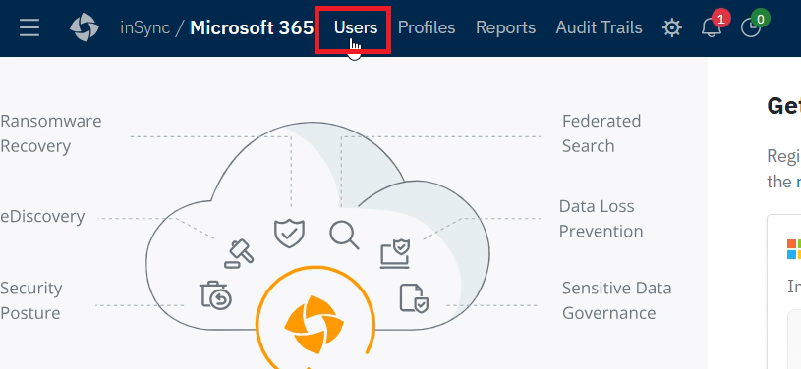Open the Users tab
The width and height of the screenshot is (801, 369).
[x=356, y=27]
